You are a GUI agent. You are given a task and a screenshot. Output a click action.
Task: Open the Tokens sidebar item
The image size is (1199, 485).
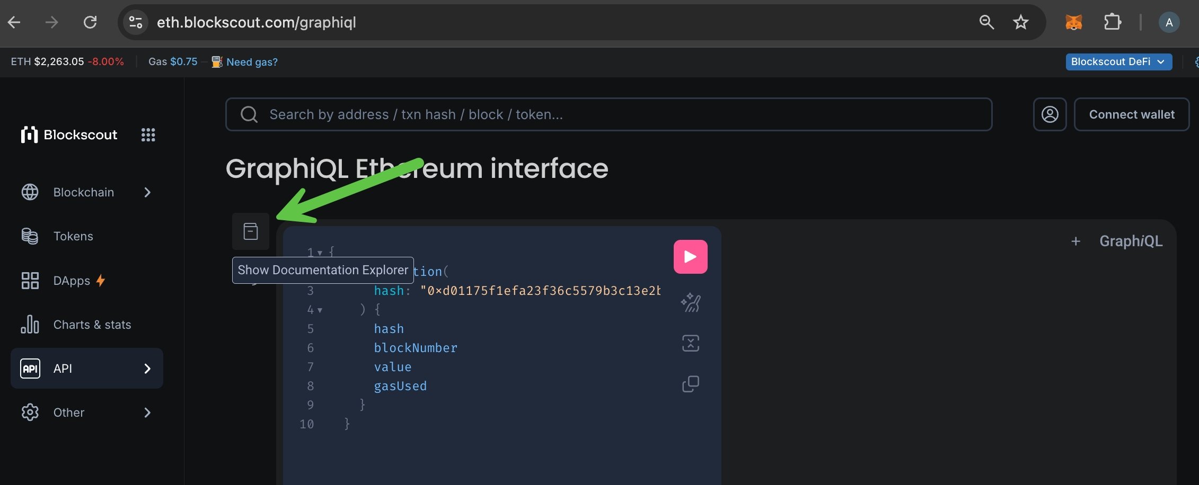click(x=87, y=236)
